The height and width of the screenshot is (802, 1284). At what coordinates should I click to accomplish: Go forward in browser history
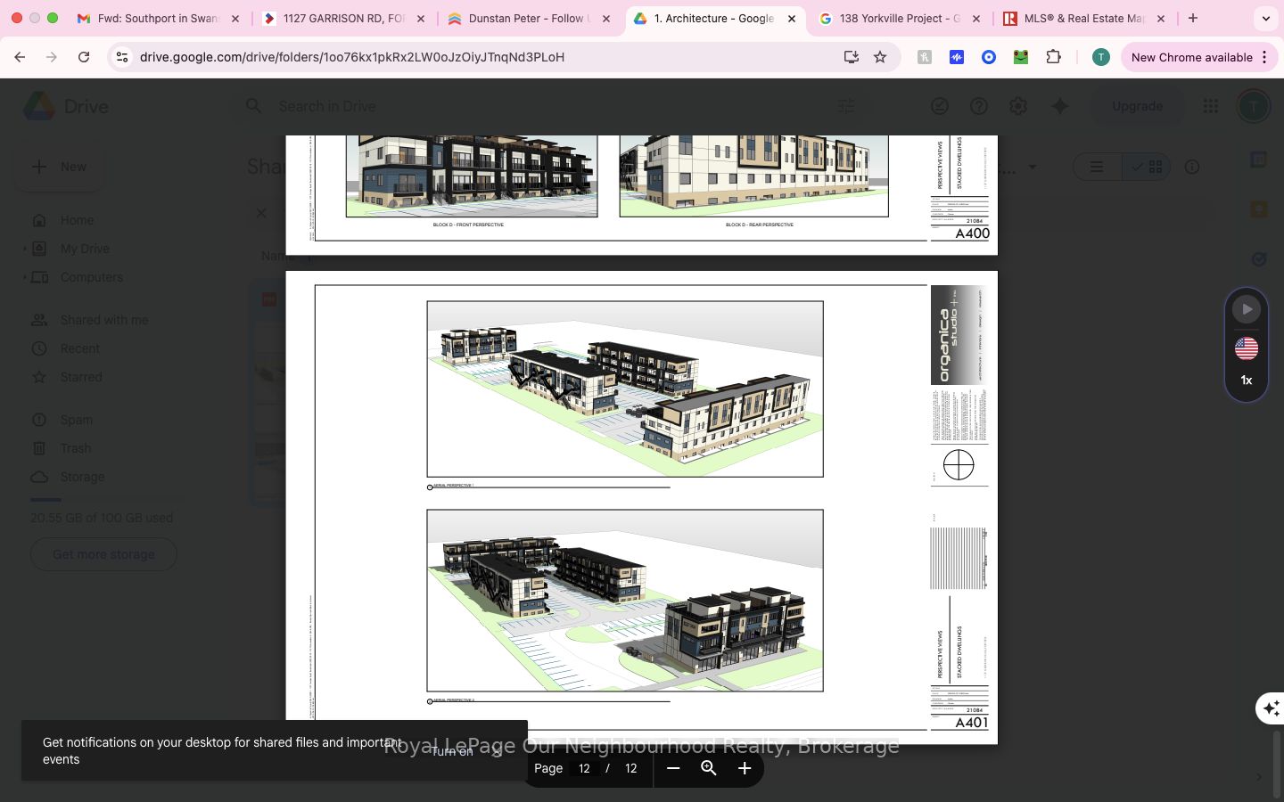(x=52, y=57)
